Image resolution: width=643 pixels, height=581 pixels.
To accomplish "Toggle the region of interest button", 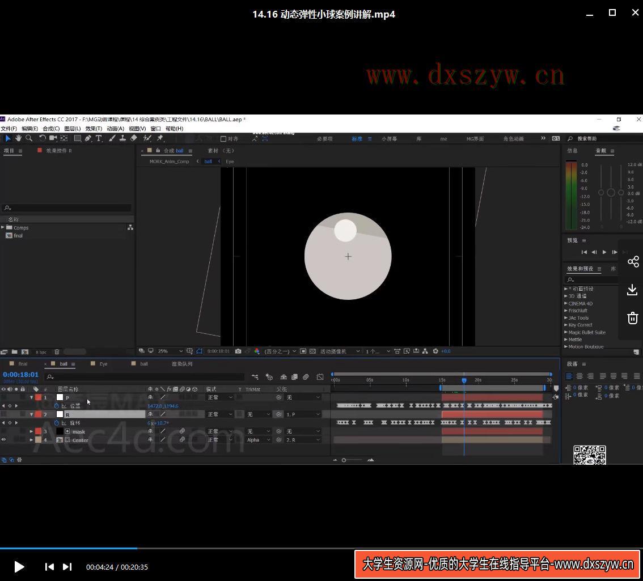I will pos(303,351).
